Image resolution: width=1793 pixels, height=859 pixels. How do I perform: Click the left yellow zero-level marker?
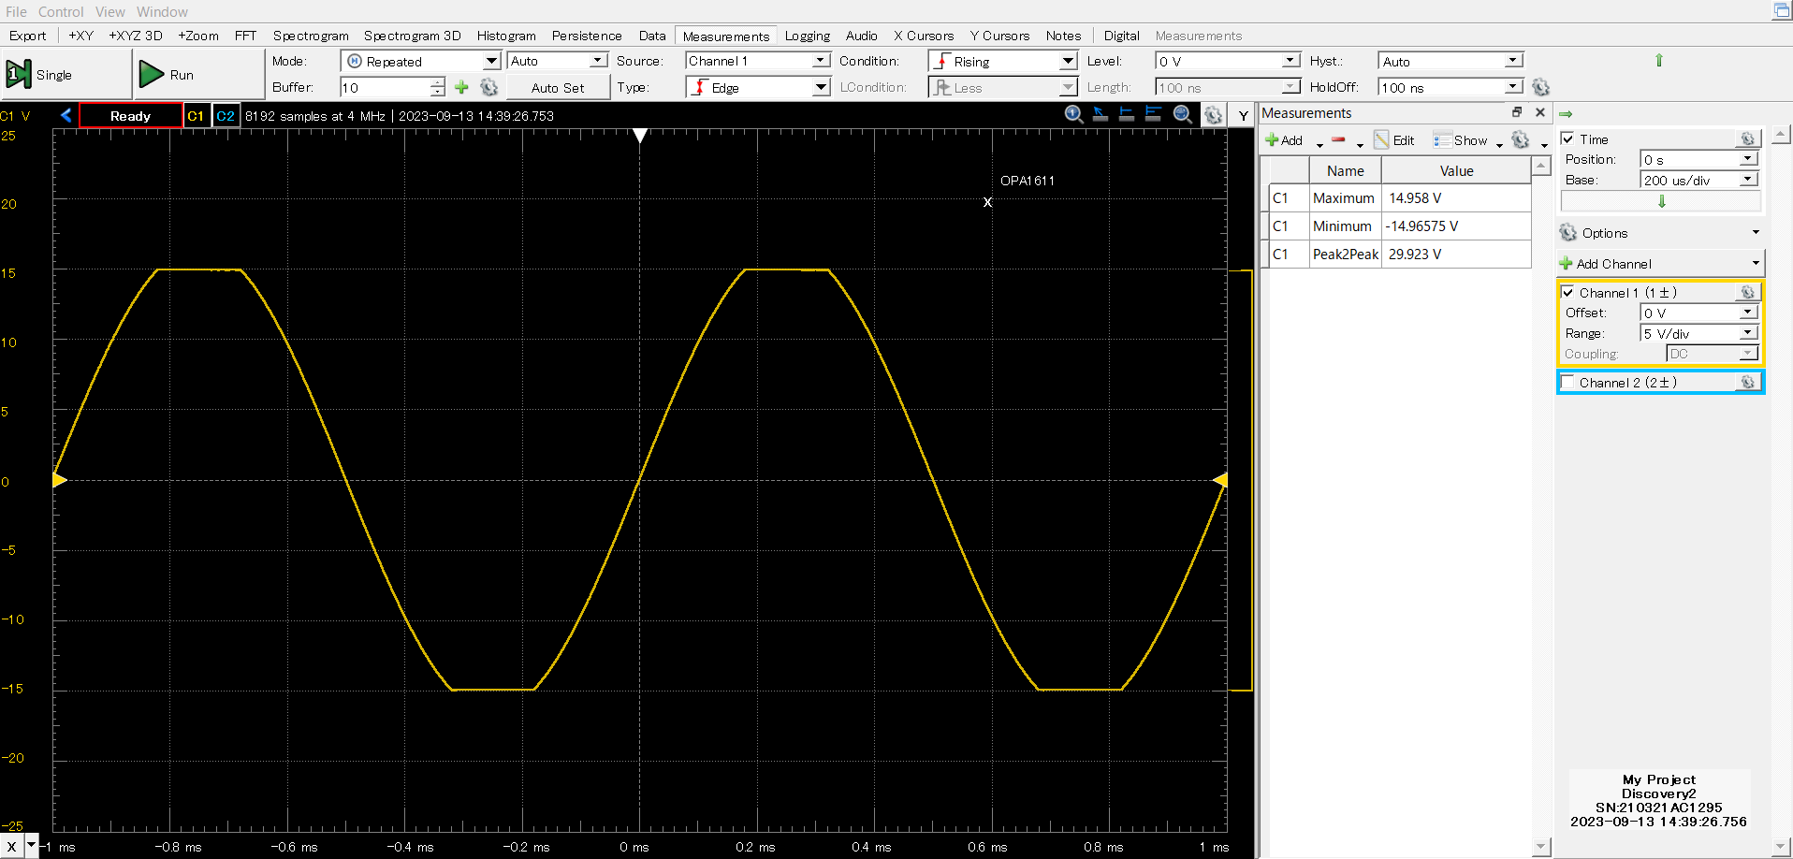coord(59,480)
